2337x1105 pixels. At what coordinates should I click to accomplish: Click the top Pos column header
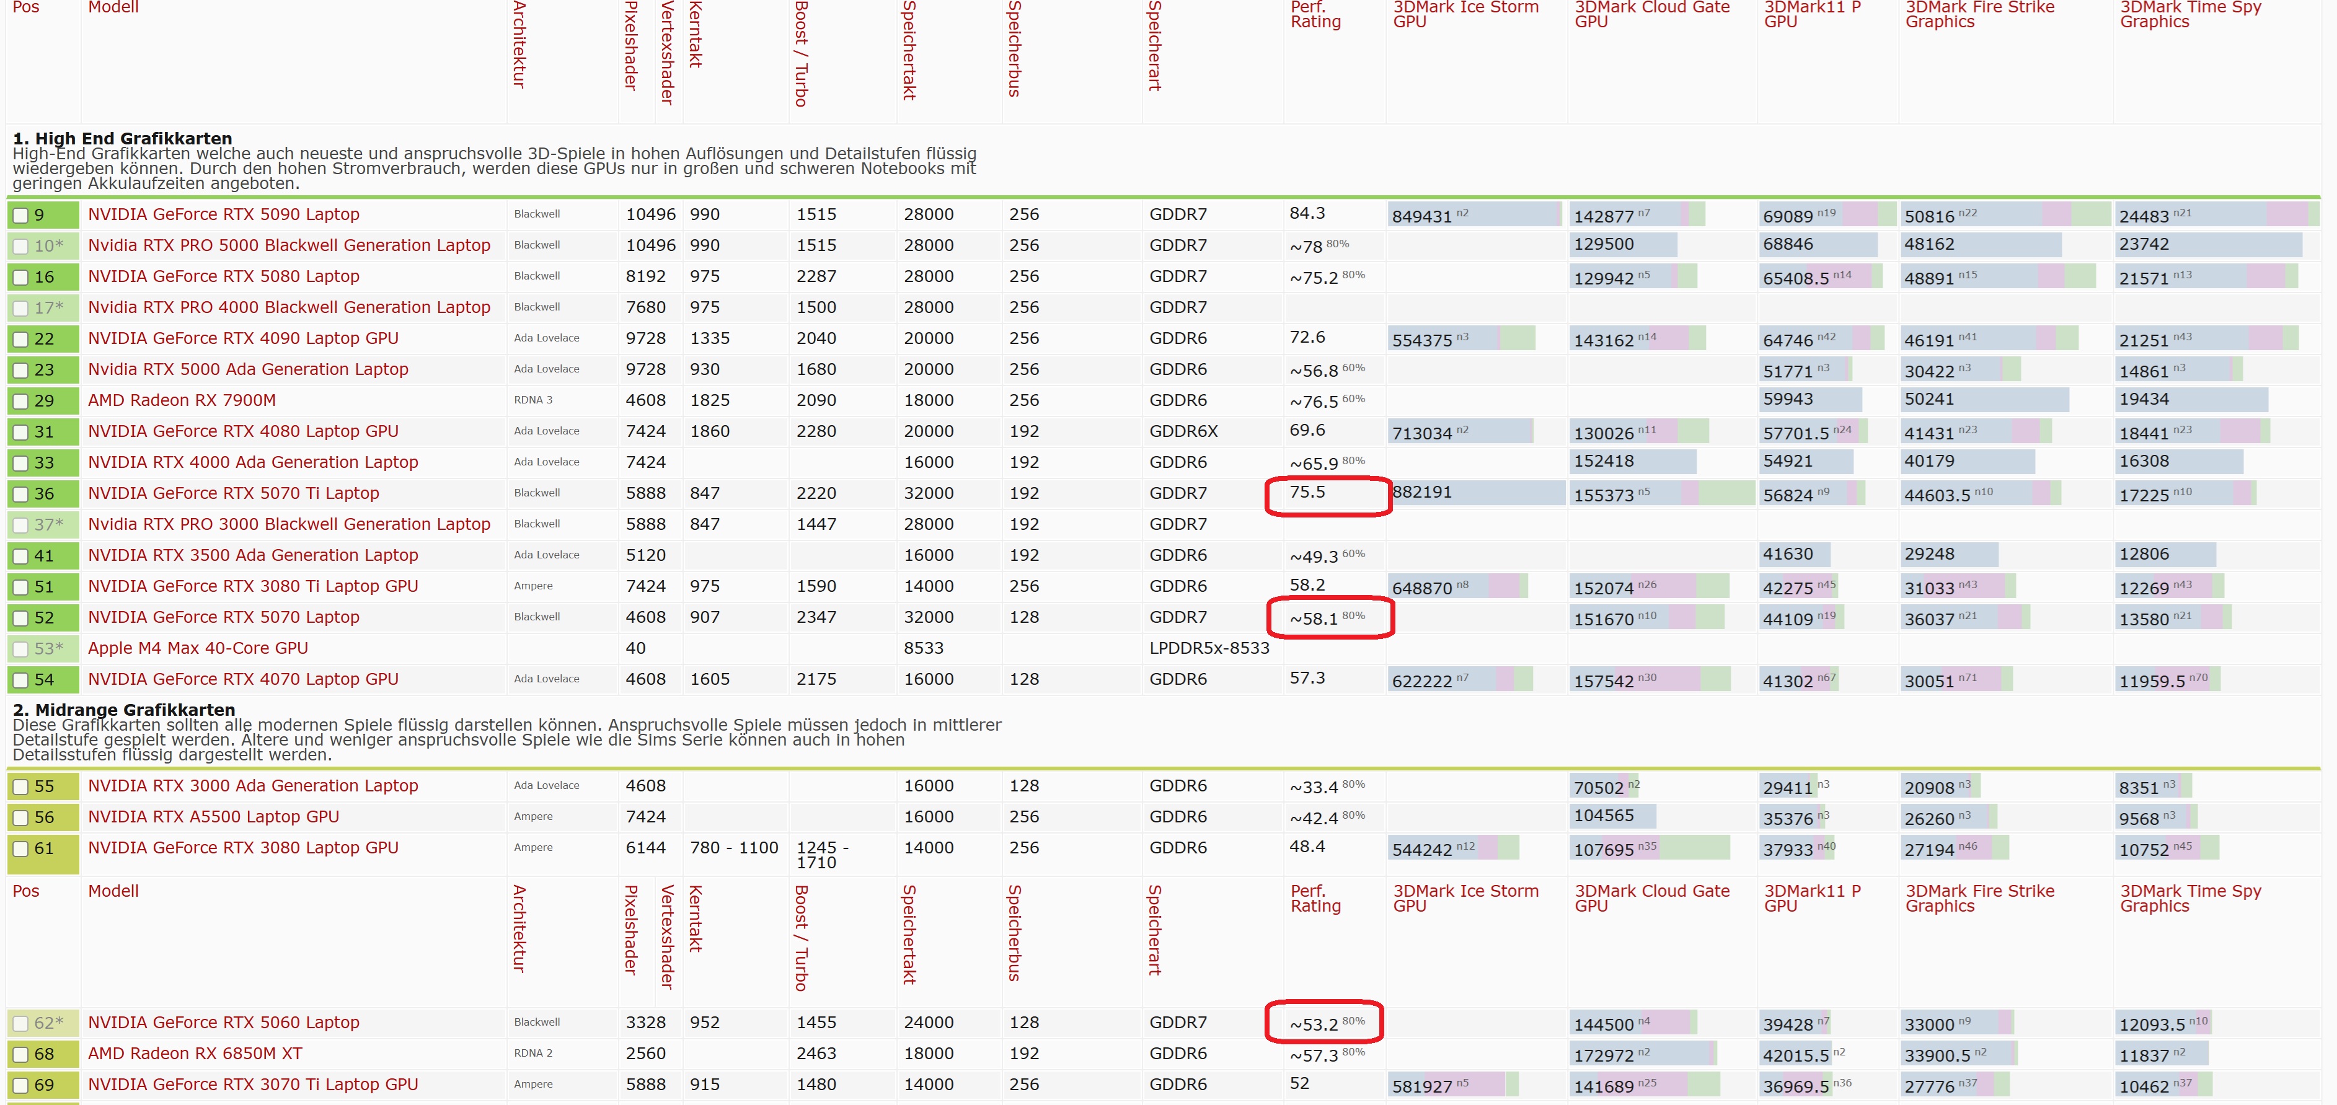[26, 7]
